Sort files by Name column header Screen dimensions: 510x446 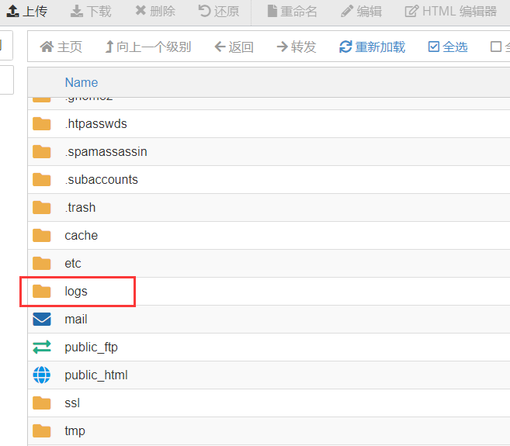coord(82,82)
